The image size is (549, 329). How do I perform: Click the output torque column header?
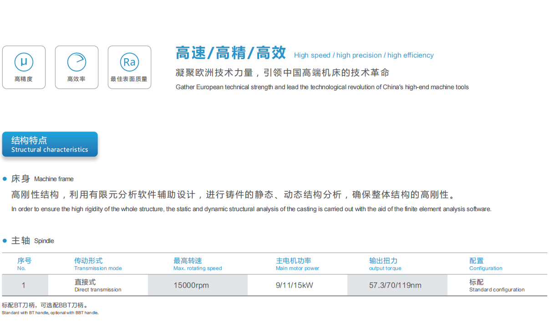pyautogui.click(x=385, y=264)
